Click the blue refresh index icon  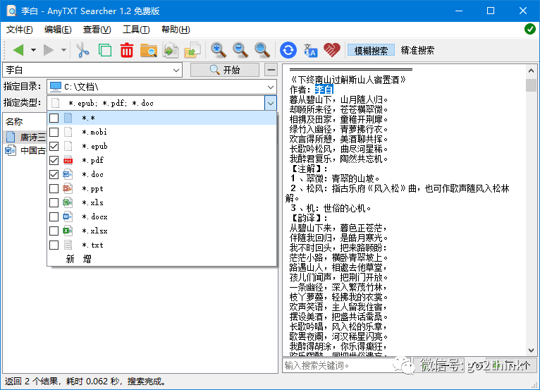[288, 50]
